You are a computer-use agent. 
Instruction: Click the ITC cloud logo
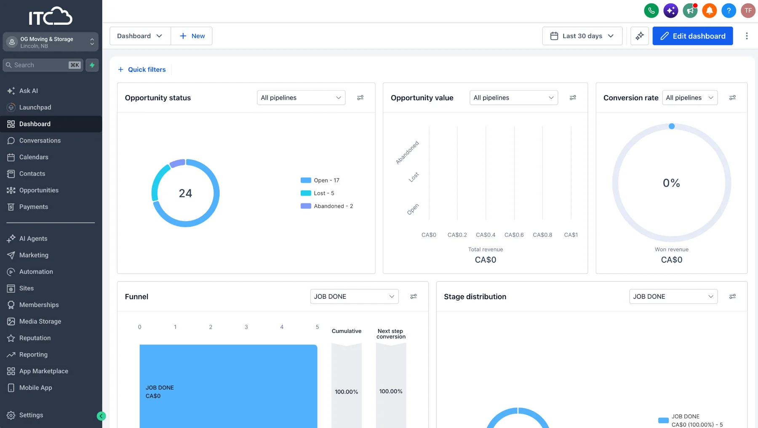coord(51,16)
